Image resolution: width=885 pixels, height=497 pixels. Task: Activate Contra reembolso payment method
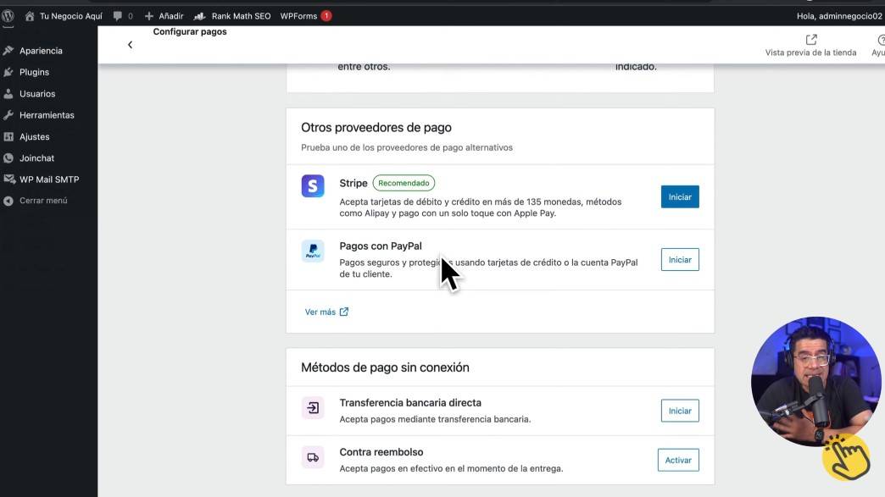pos(678,460)
